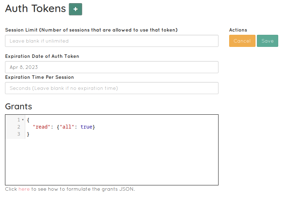Image resolution: width=291 pixels, height=201 pixels.
Task: Focus the Expiration Time Per Session field
Action: pos(112,88)
